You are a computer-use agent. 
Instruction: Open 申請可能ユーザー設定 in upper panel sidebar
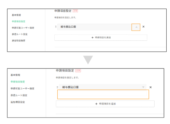pos(23,28)
